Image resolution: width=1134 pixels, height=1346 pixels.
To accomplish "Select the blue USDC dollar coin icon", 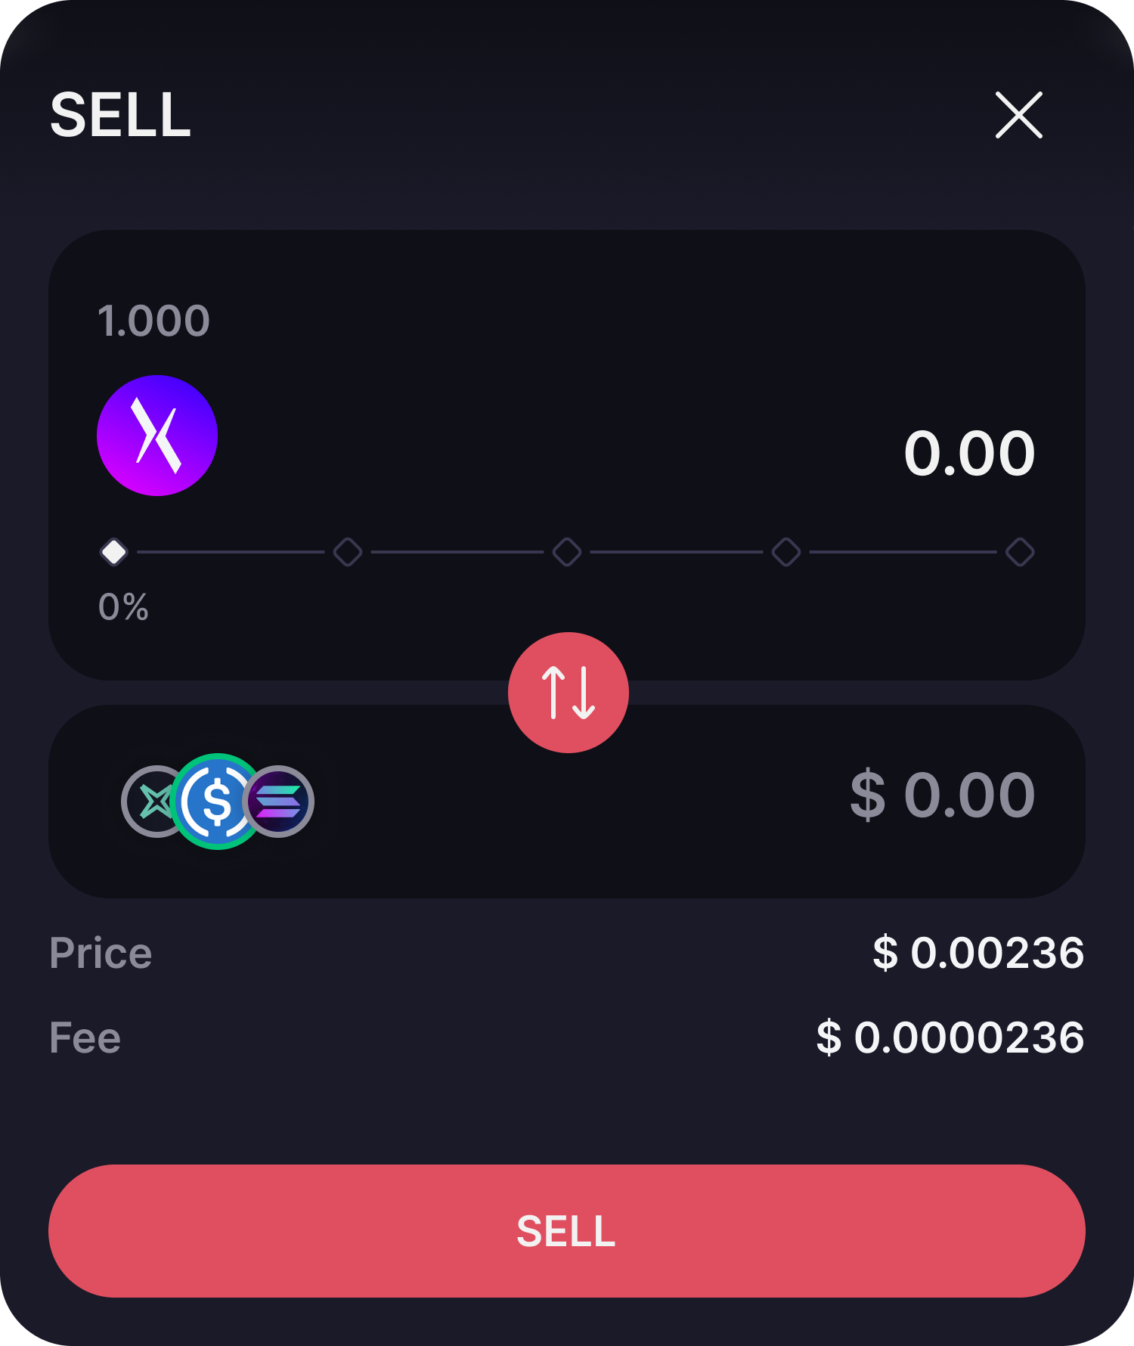I will 217,802.
